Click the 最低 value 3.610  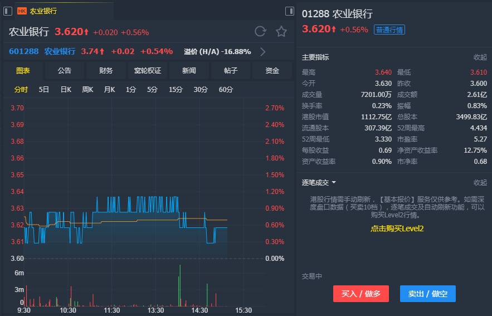coord(479,72)
